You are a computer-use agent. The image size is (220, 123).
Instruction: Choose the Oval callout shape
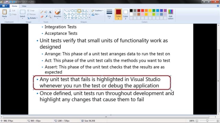click(x=83, y=17)
